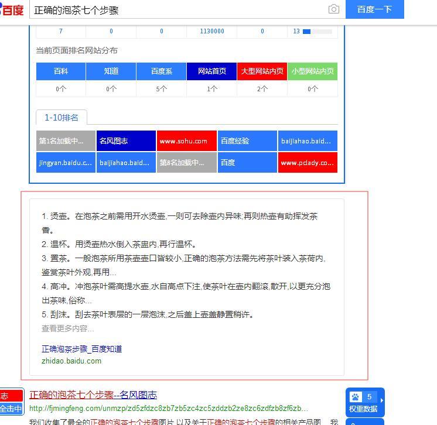Open the www.pclady.co... ranking tile
This screenshot has width=437, height=425.
[x=308, y=162]
